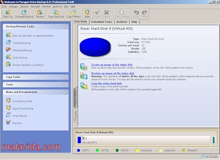Click Back up hard disks or selected partitions
The width and height of the screenshot is (220, 160).
point(33,36)
